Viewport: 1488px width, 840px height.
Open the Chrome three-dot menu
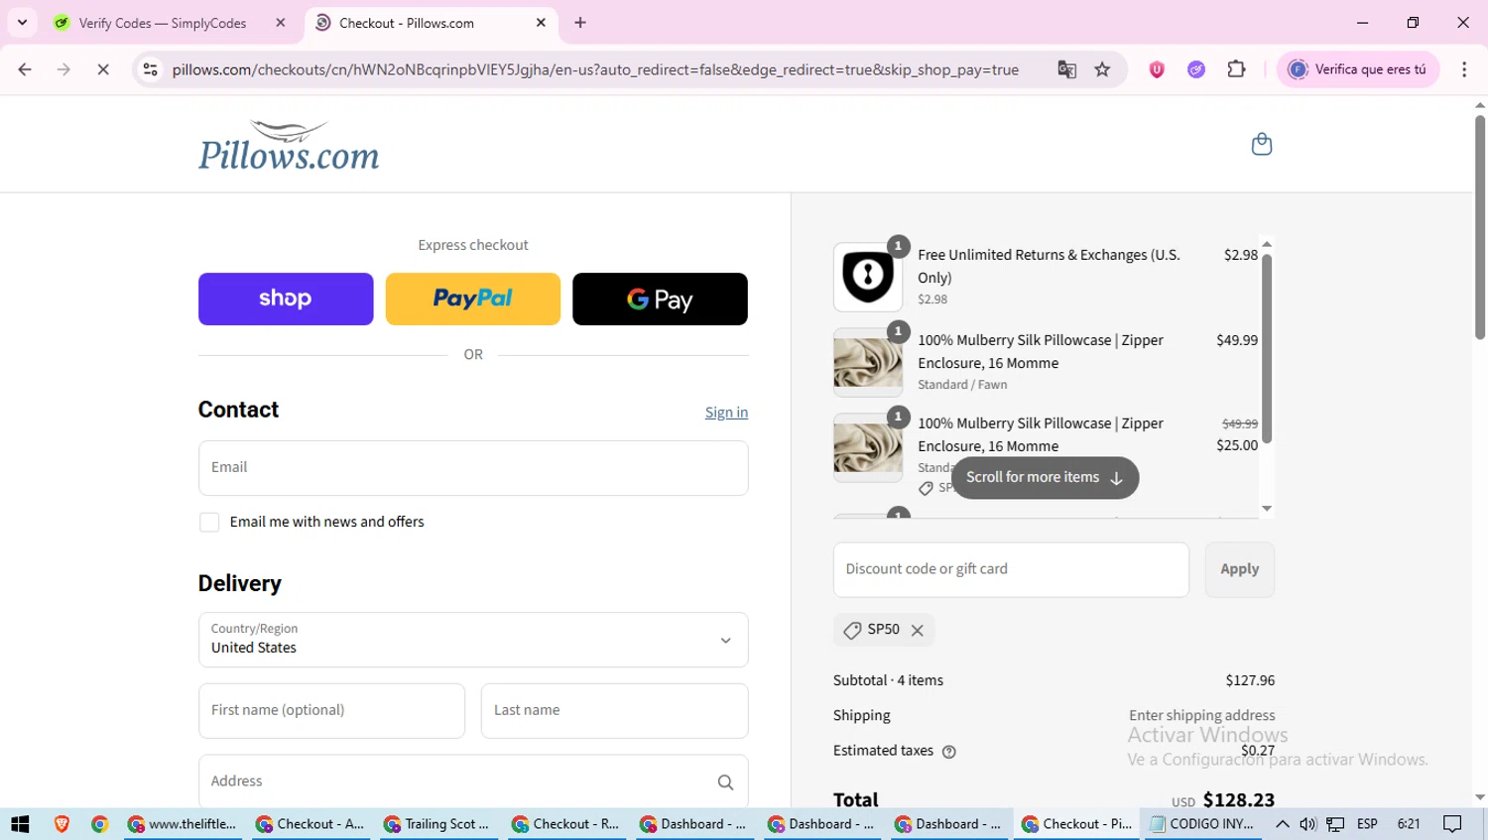click(x=1464, y=69)
